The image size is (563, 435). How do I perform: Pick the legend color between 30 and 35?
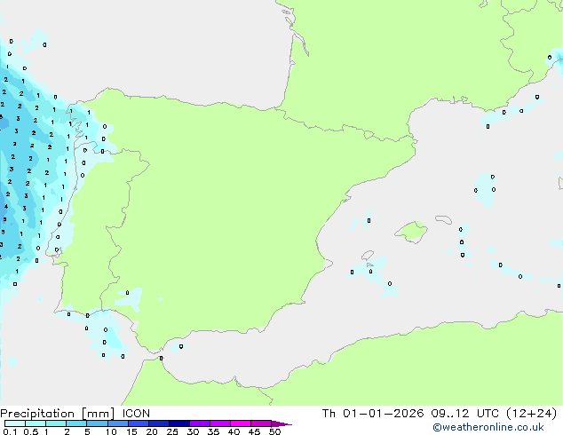[200, 424]
